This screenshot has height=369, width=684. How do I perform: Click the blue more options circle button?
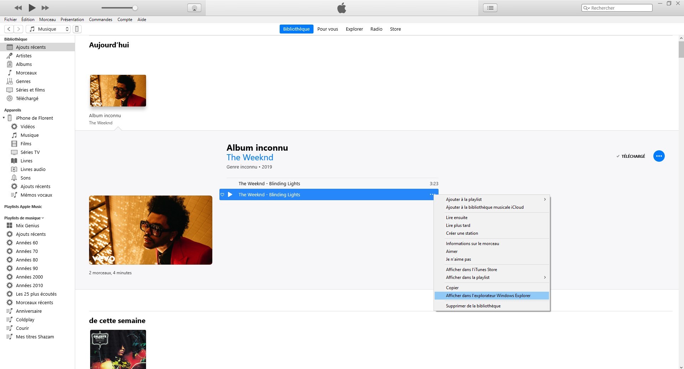[659, 156]
